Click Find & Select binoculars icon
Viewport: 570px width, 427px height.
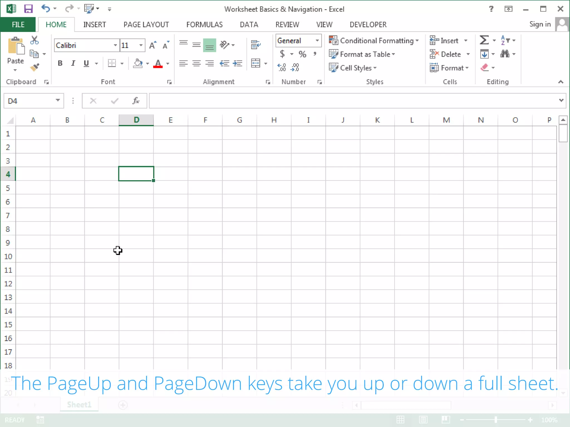pyautogui.click(x=505, y=54)
